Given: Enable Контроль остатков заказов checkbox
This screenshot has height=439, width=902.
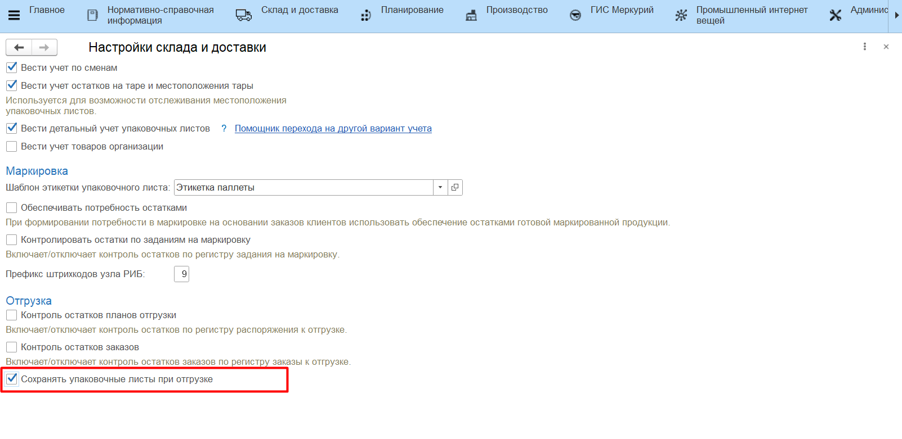Looking at the screenshot, I should pos(12,347).
